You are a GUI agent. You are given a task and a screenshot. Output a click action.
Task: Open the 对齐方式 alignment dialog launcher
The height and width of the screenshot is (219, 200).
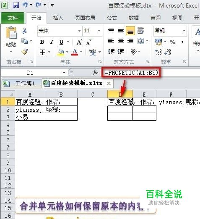coord(147,62)
